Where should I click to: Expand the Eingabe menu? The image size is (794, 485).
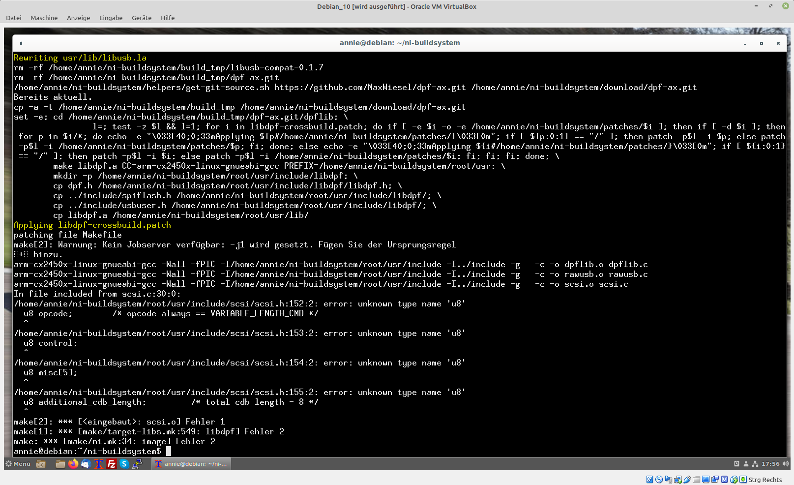(111, 18)
